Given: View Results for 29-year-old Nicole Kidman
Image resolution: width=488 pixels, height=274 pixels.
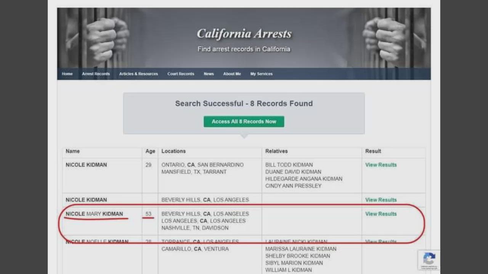Looking at the screenshot, I should tap(381, 165).
